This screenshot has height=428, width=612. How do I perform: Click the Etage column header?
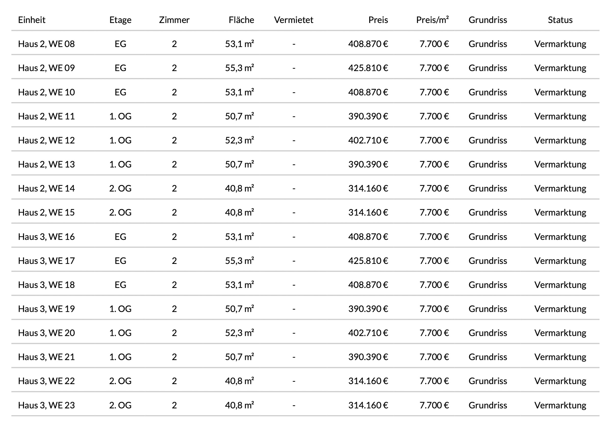coord(120,20)
